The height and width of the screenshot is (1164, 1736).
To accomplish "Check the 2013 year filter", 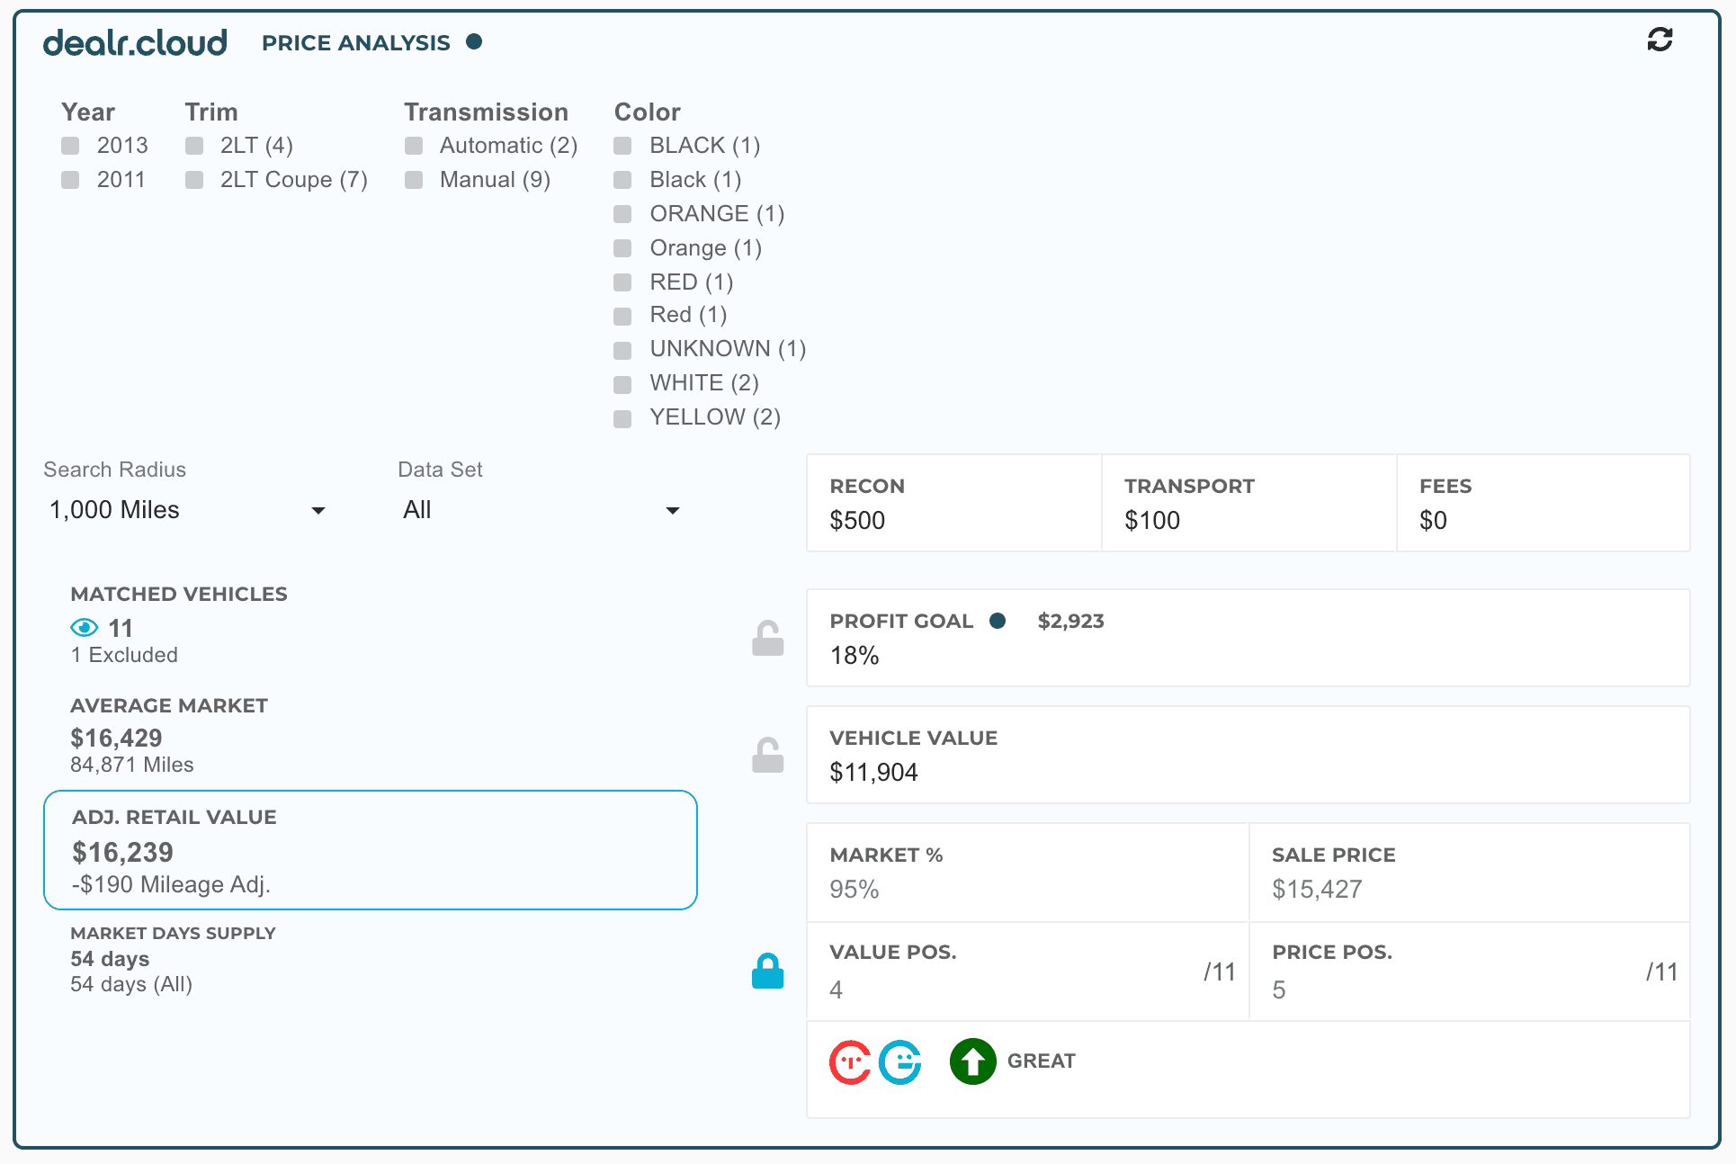I will click(x=70, y=146).
